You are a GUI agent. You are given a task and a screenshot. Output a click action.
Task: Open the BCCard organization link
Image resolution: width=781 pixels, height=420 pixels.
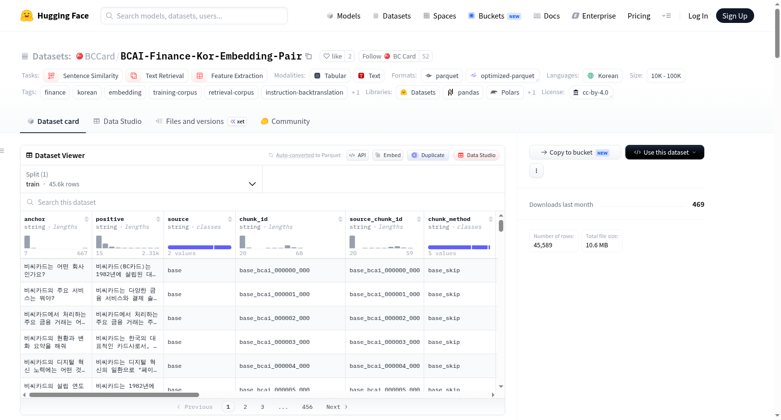pos(100,56)
